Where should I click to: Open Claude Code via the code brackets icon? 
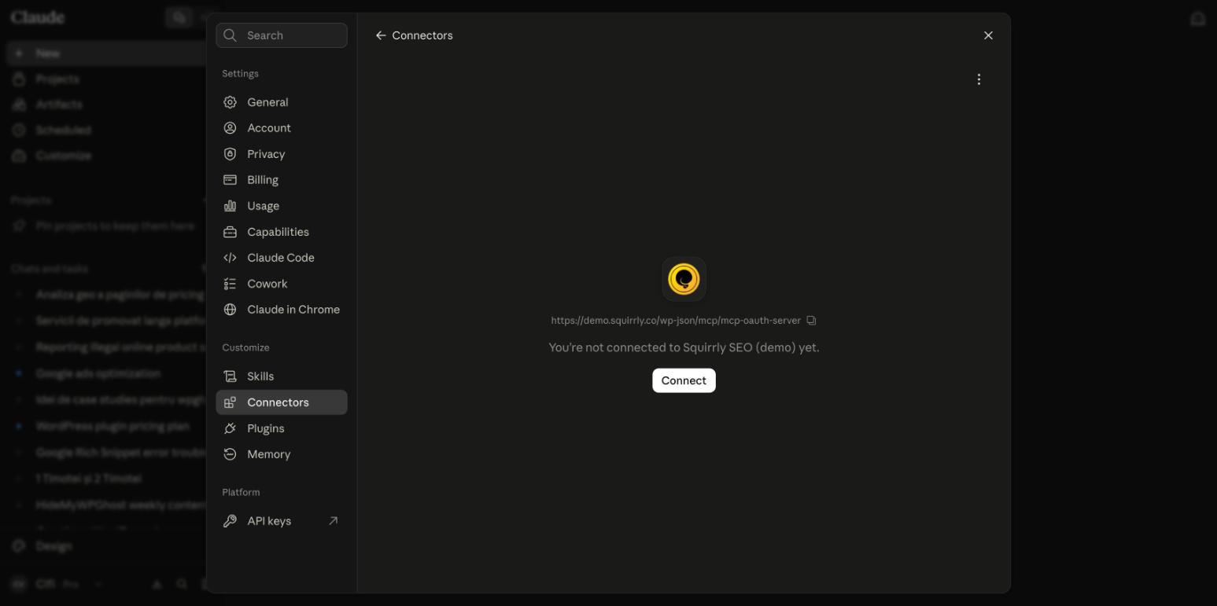pos(230,258)
